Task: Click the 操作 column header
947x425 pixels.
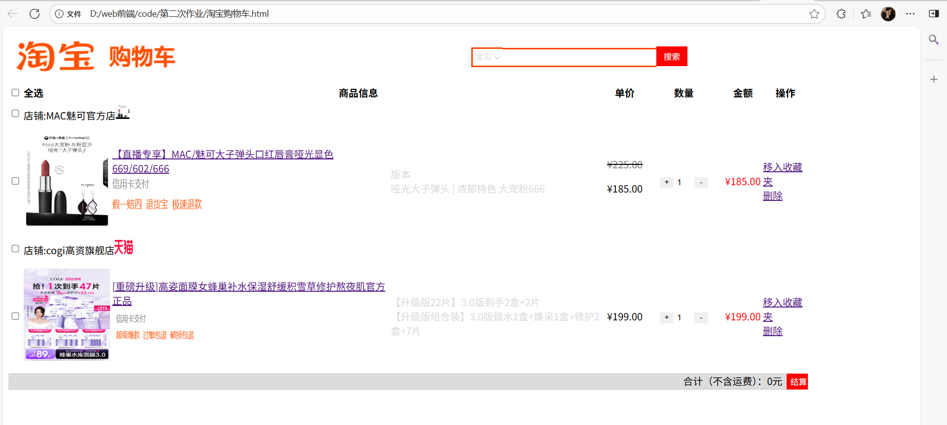Action: (x=786, y=93)
